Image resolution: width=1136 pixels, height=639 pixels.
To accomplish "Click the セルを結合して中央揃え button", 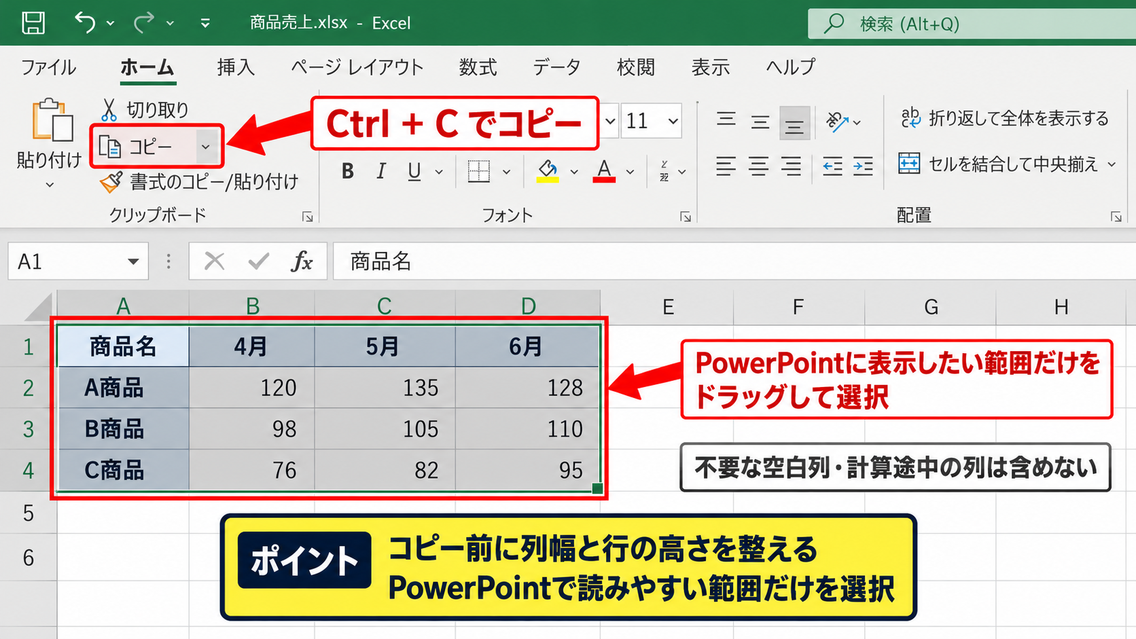I will point(998,164).
